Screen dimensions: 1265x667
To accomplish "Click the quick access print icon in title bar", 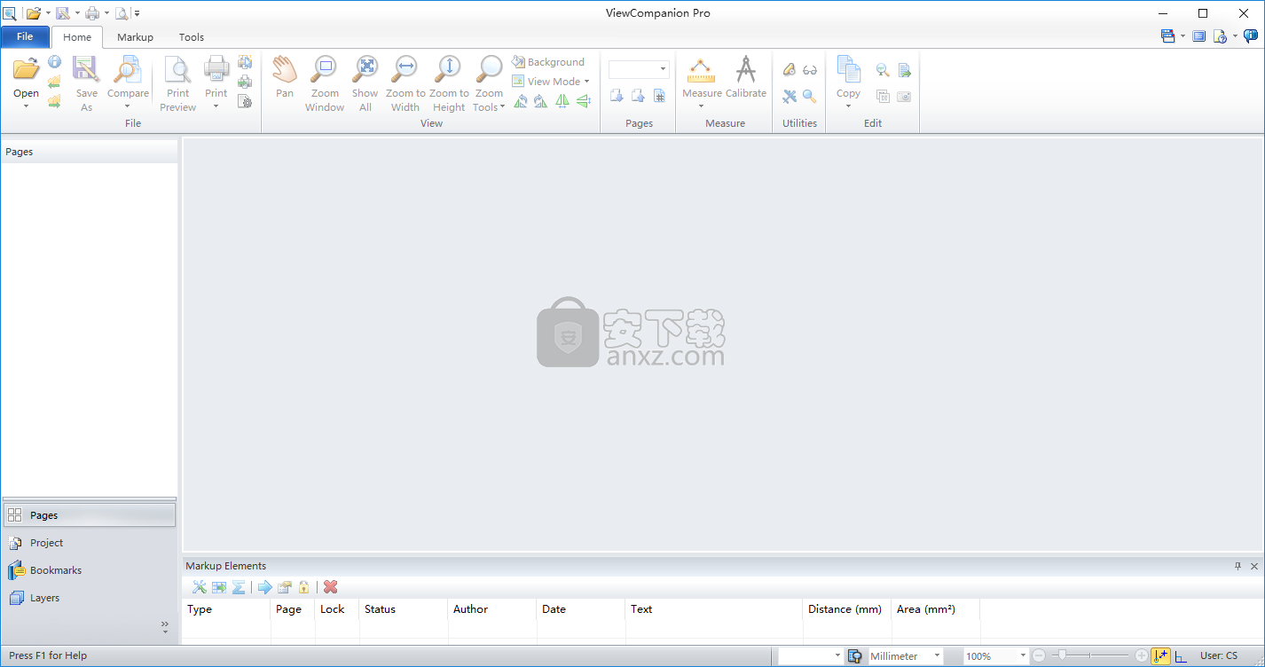I will [91, 13].
